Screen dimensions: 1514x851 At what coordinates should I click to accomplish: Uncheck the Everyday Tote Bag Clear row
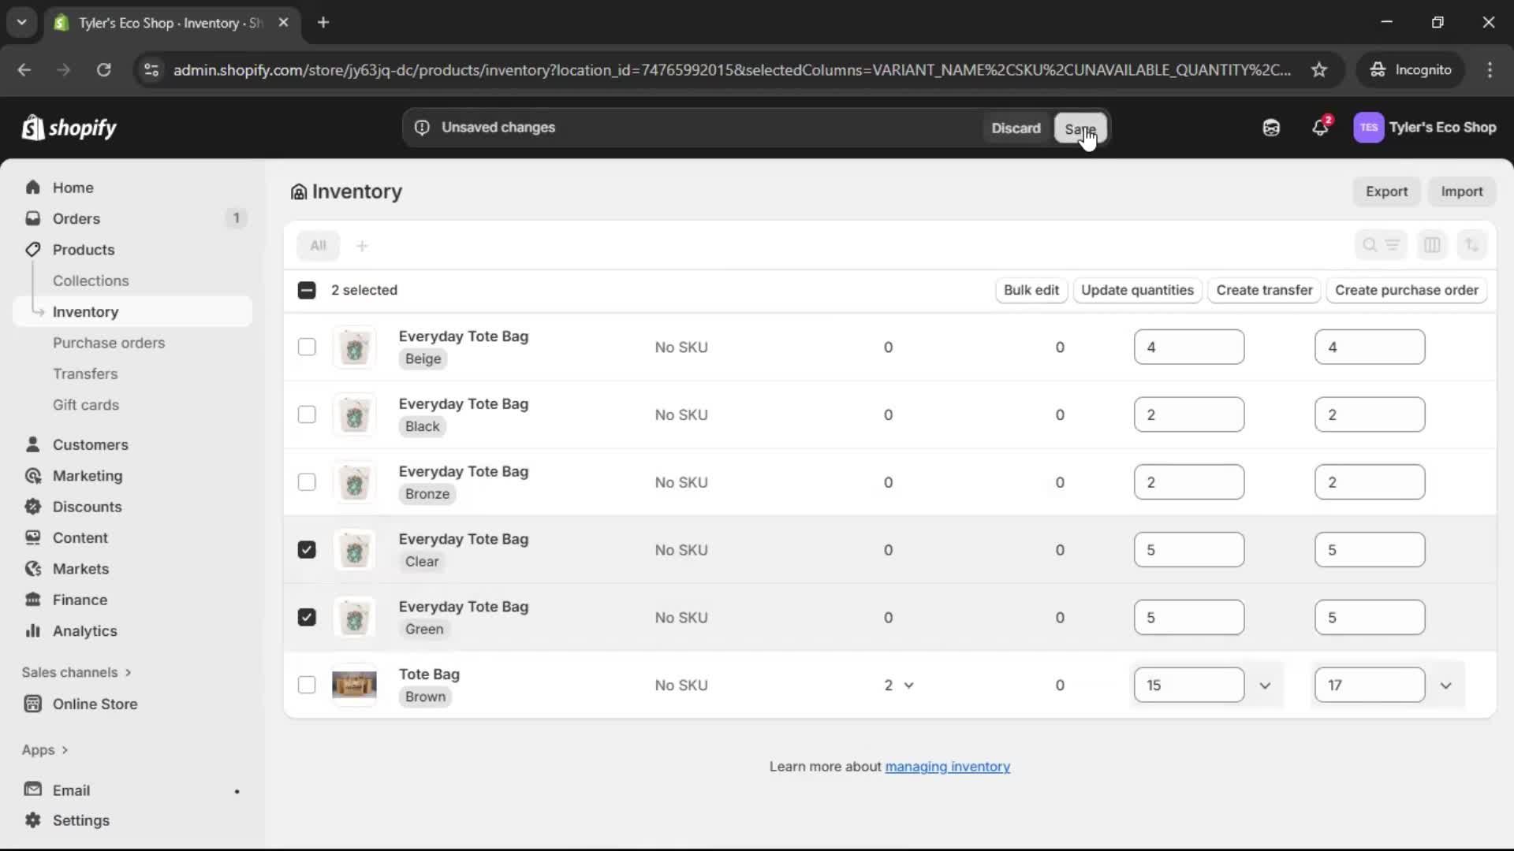[x=307, y=549]
